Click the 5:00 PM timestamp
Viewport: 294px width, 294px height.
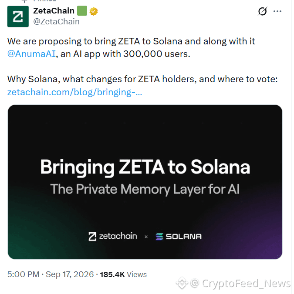(23, 274)
